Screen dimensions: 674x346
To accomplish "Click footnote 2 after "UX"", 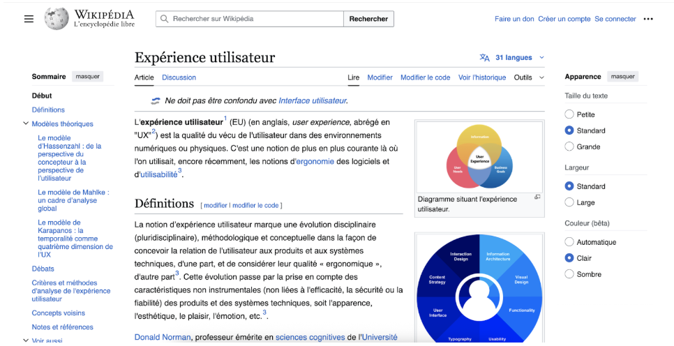I will point(153,132).
